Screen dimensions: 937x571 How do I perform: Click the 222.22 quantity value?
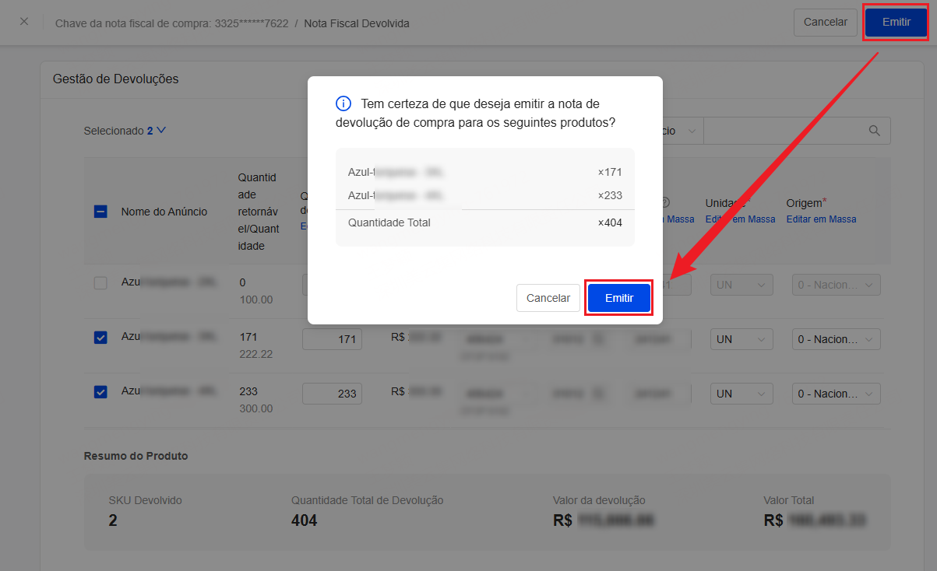click(x=257, y=354)
